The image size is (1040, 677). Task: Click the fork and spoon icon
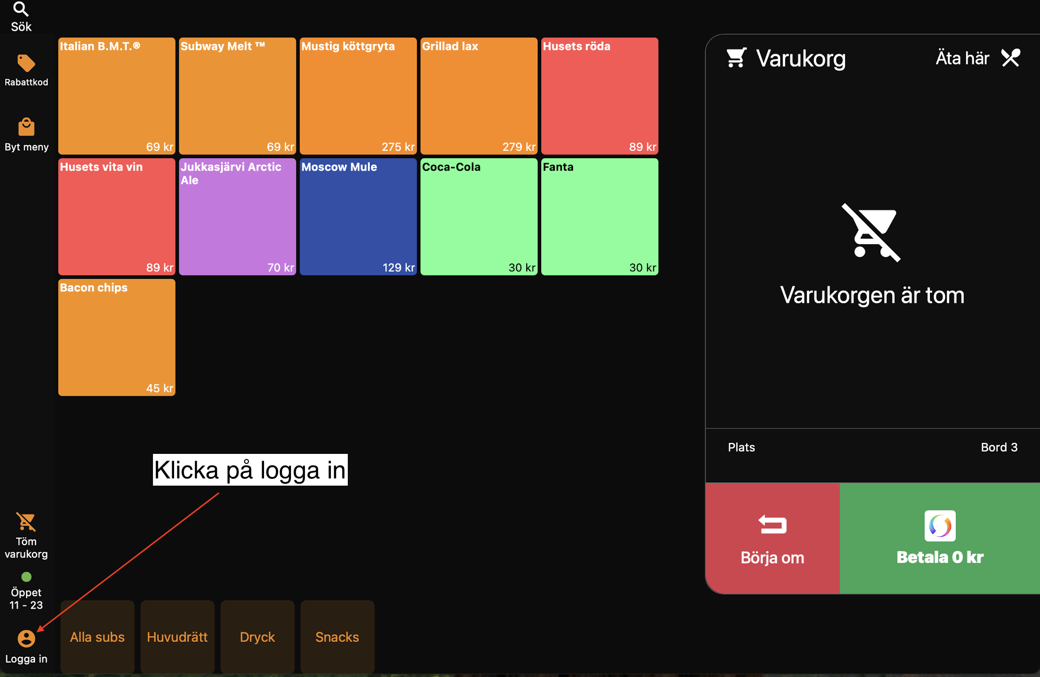coord(1011,58)
